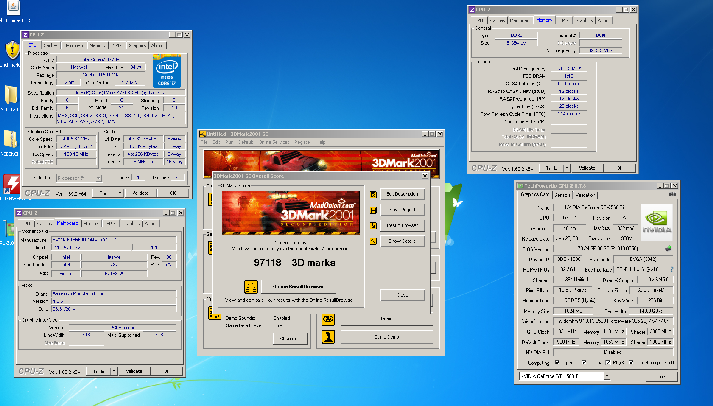Expand the Tools arrow in the CPU-Z CPU window
Screen dimensions: 713x406
click(x=120, y=193)
